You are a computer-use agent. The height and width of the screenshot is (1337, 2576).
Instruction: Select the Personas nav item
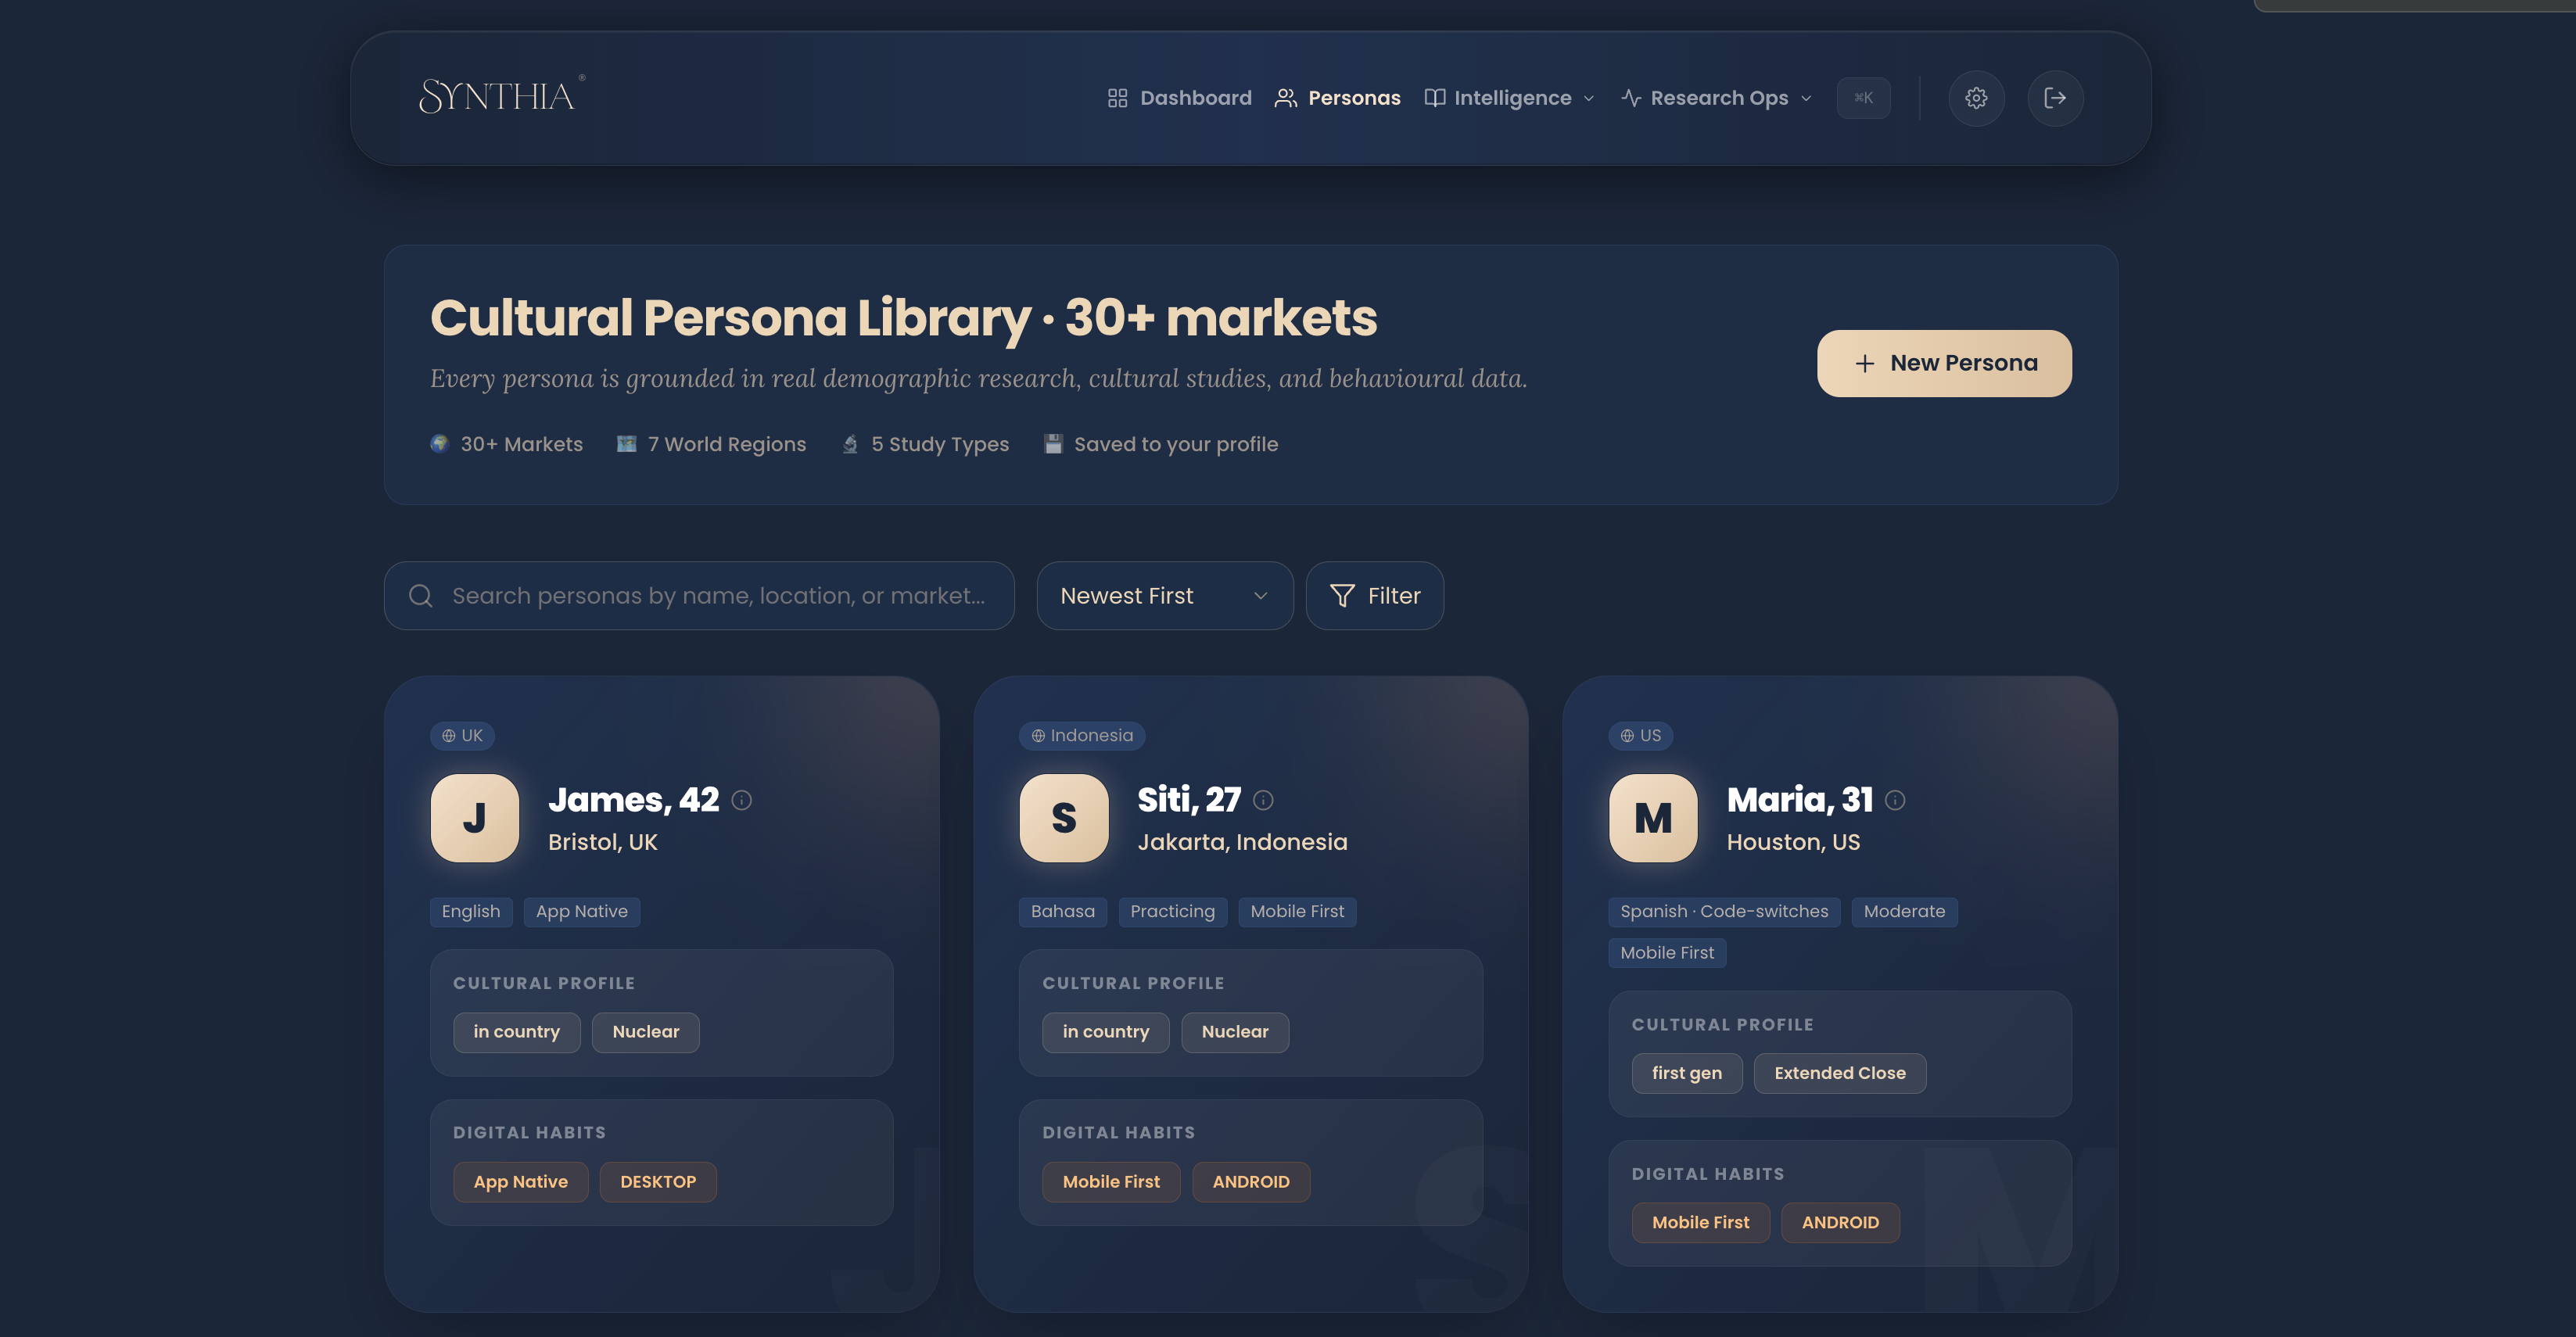point(1338,98)
